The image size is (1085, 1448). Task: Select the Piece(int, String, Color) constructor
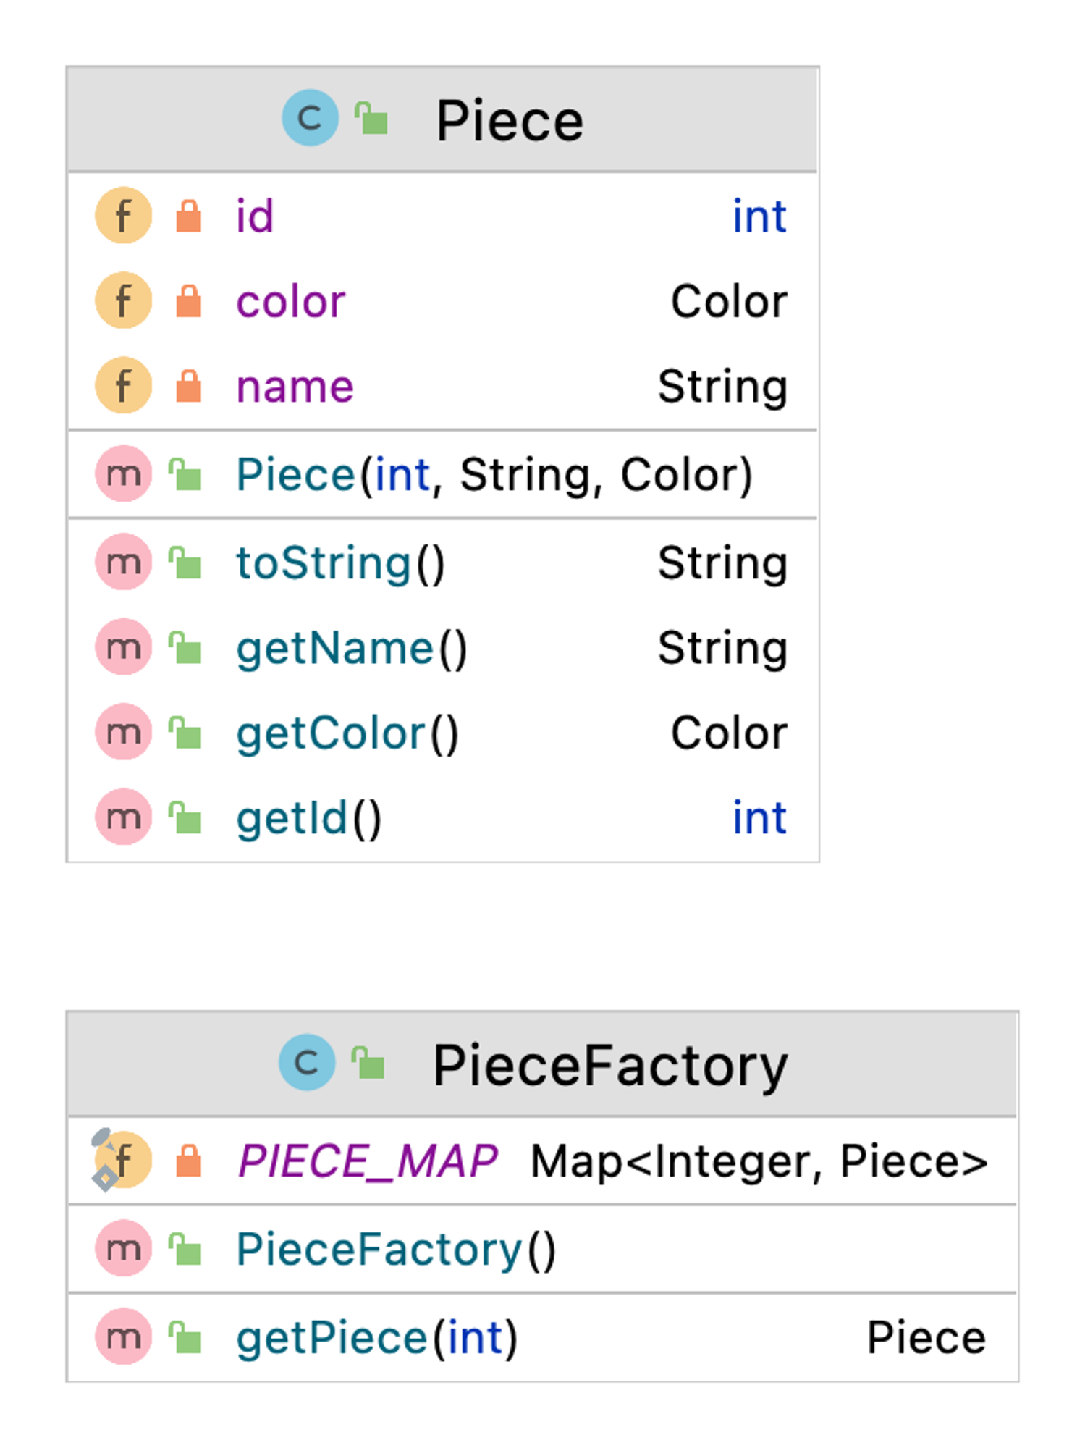(494, 475)
